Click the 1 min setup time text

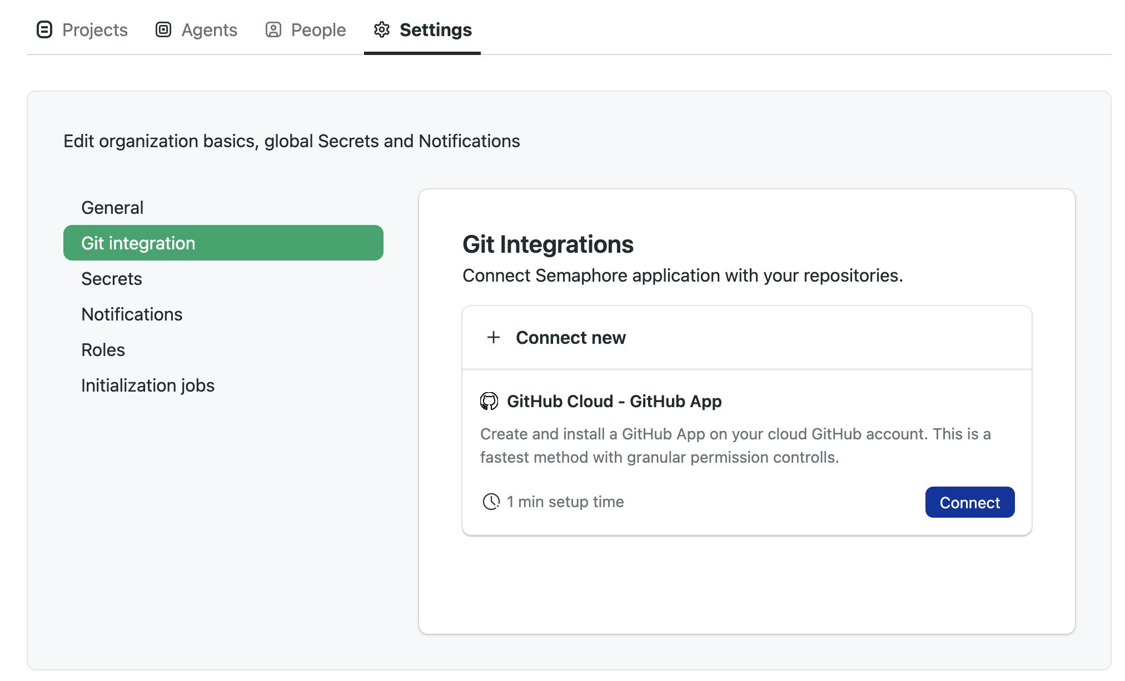pos(565,502)
